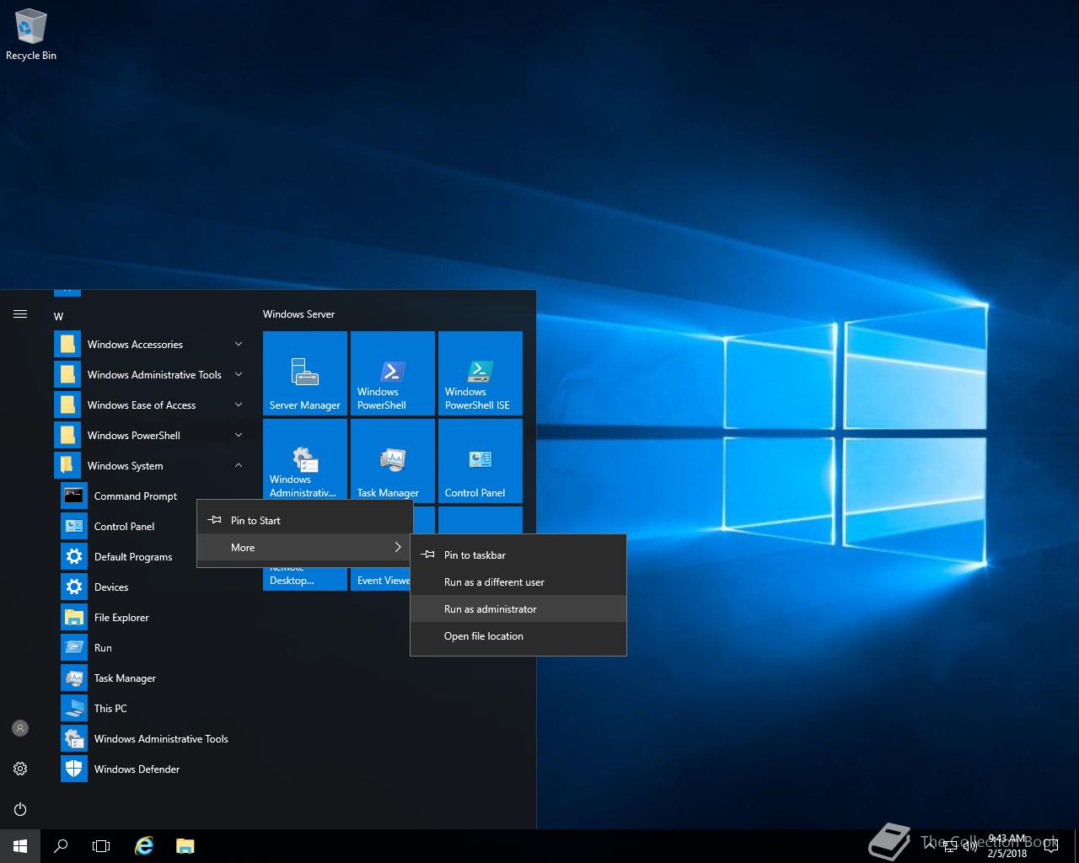Open the More submenu entry

[305, 547]
